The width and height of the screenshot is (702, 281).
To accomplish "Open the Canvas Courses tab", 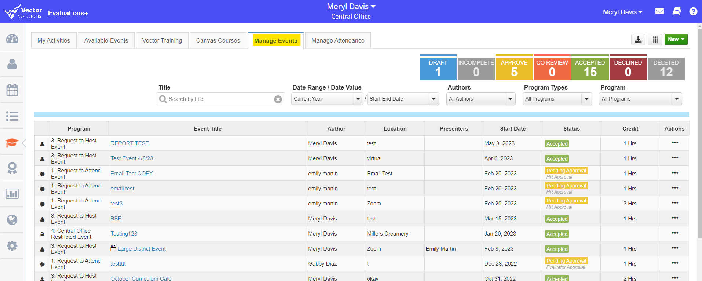I will click(x=218, y=40).
